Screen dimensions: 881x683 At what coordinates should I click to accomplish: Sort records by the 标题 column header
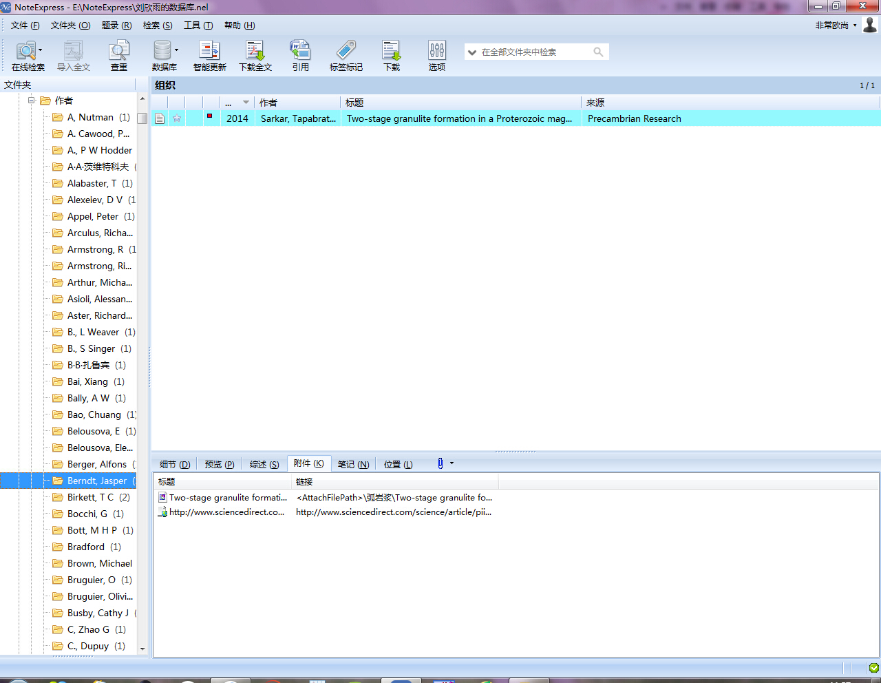click(x=460, y=103)
